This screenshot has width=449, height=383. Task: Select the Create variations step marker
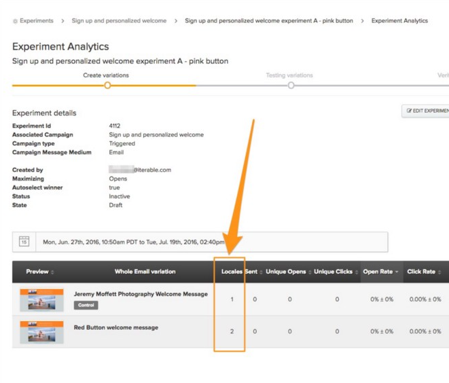point(107,86)
